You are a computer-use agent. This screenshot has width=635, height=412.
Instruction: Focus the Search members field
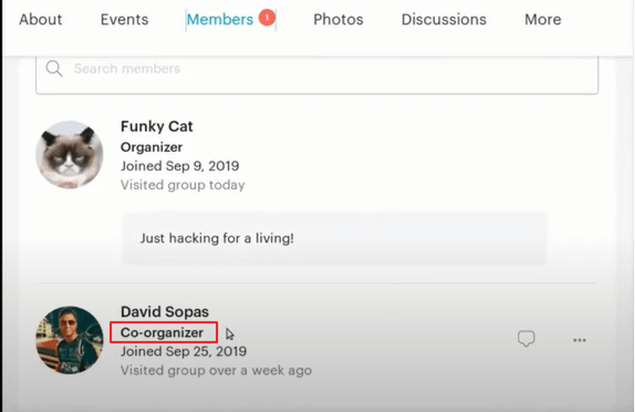329,69
